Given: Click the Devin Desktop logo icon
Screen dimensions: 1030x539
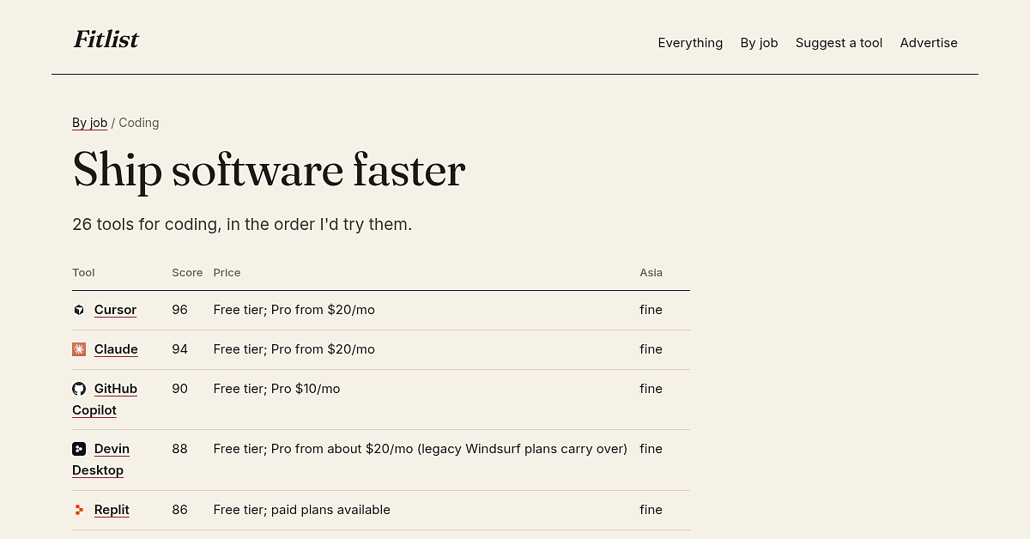Looking at the screenshot, I should coord(79,449).
